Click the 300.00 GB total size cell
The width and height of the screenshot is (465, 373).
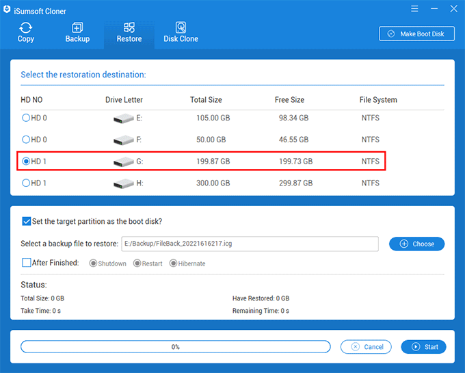[x=213, y=183]
